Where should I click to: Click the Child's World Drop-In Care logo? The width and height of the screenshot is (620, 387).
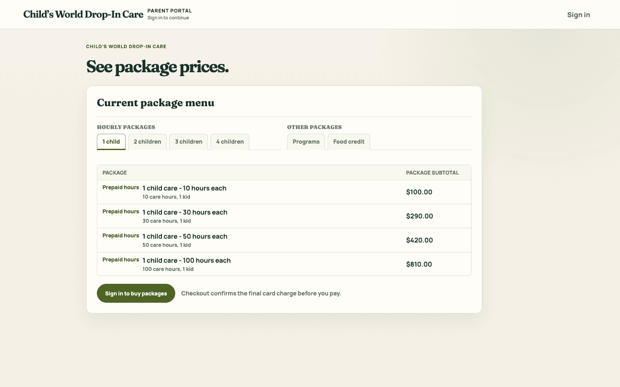[x=83, y=14]
